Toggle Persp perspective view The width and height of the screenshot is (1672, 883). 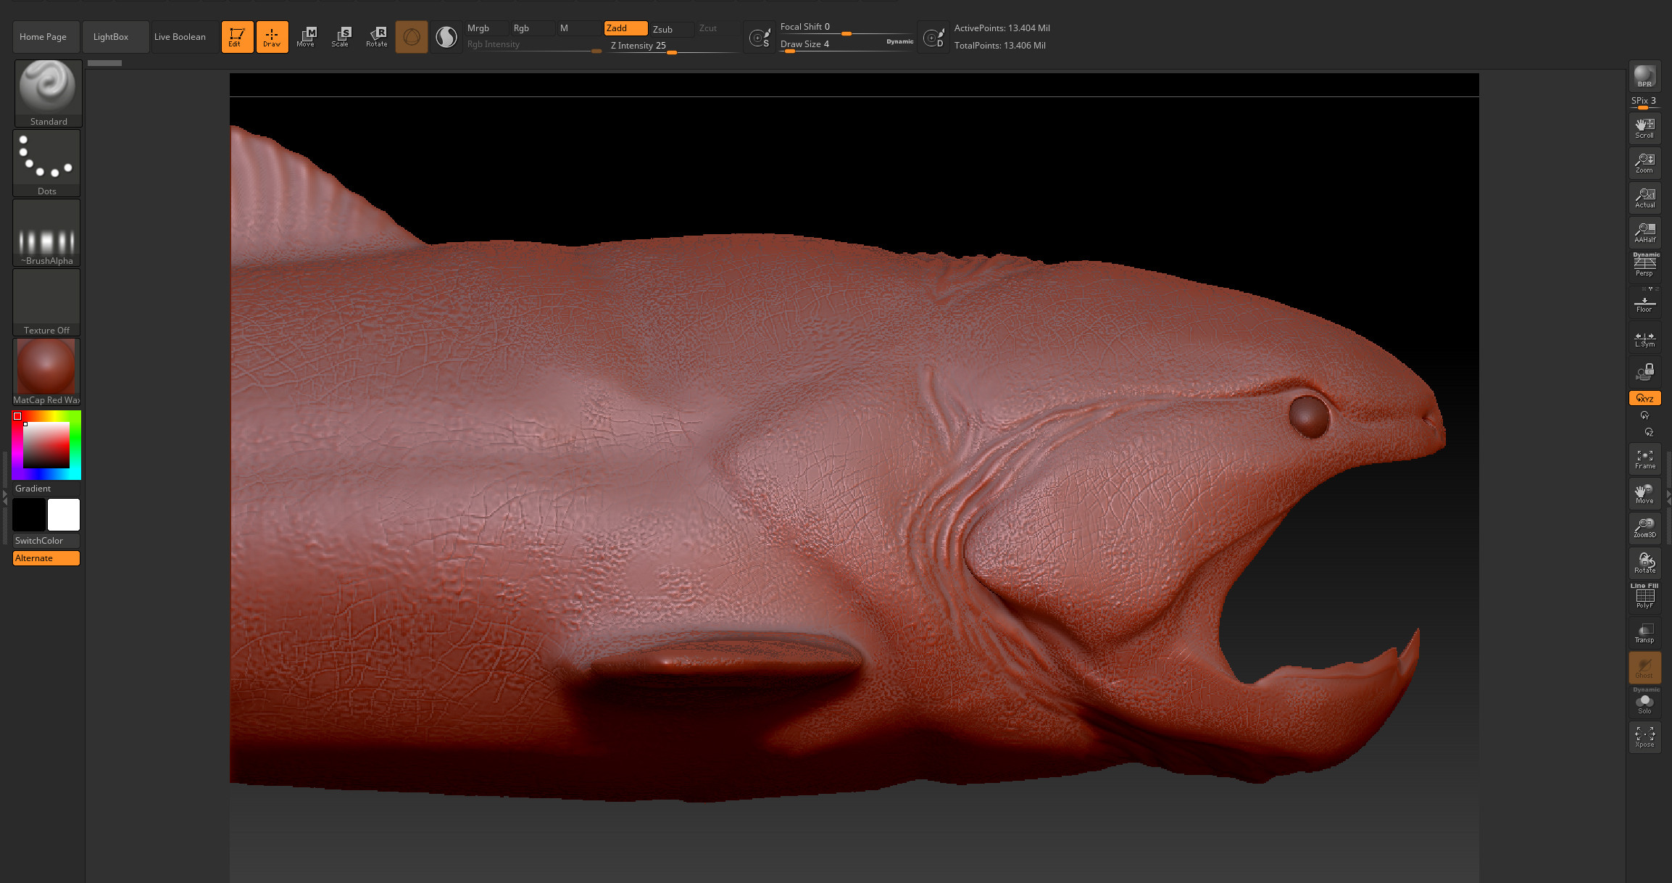click(1644, 265)
